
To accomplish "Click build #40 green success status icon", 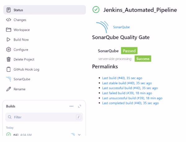I will 8,135.
